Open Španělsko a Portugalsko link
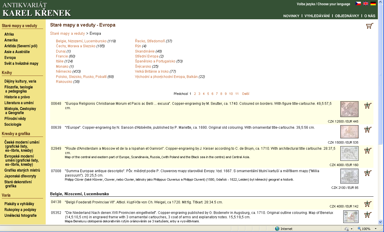 tap(155, 61)
